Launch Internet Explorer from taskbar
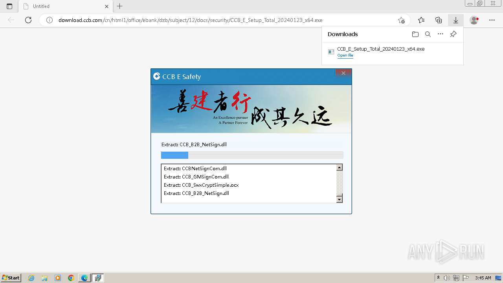503x283 pixels. [x=31, y=278]
